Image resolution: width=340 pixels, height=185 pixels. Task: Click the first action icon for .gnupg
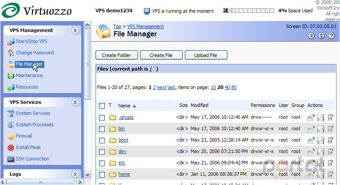[x=311, y=117]
